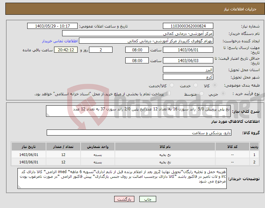Screen dimensions: 265x208
Task: Click the resize handle of توضیحات خریدار box
Action: 19,187
